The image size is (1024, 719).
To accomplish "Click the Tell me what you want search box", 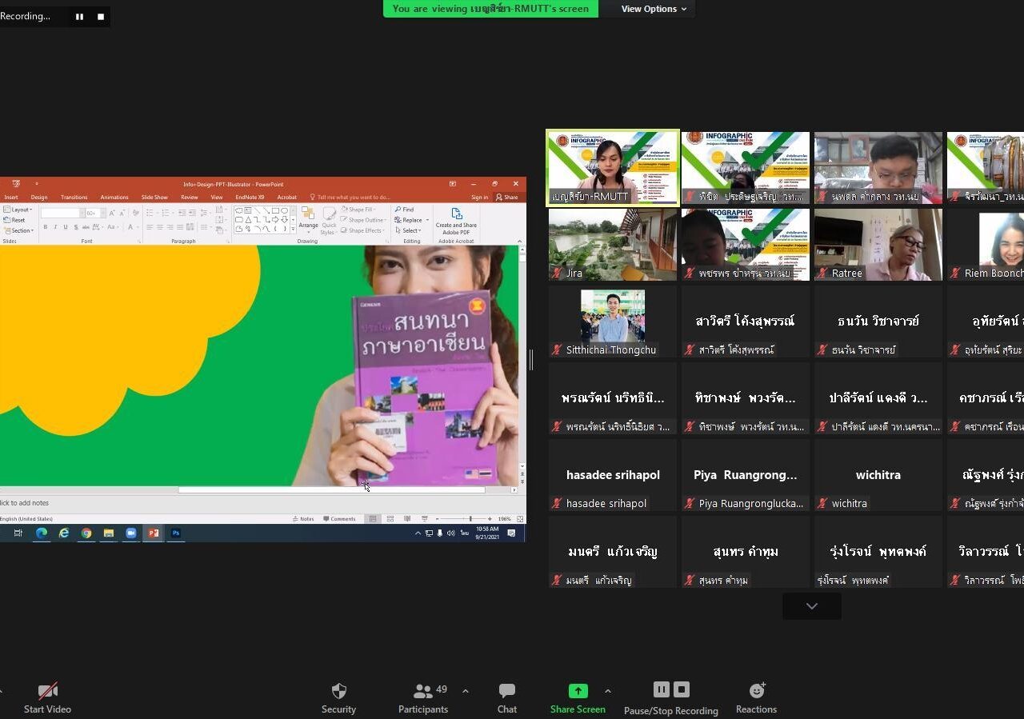I will (350, 197).
